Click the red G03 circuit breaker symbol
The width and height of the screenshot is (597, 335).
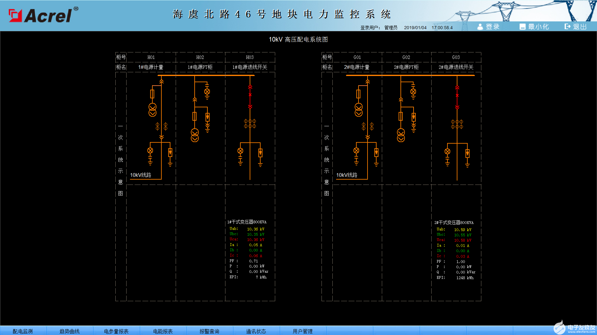[457, 95]
